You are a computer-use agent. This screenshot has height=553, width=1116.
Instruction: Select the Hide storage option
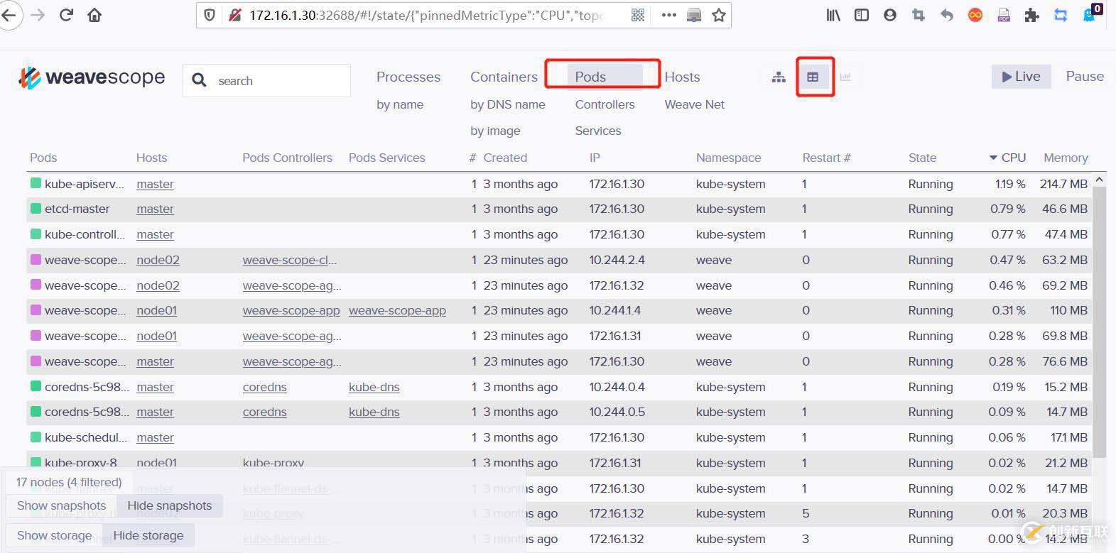tap(148, 535)
